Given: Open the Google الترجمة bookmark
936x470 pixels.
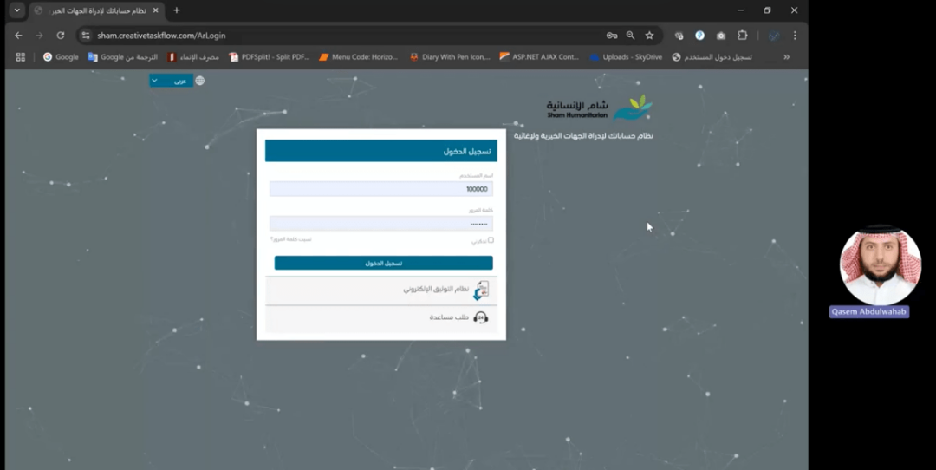Looking at the screenshot, I should click(x=123, y=57).
